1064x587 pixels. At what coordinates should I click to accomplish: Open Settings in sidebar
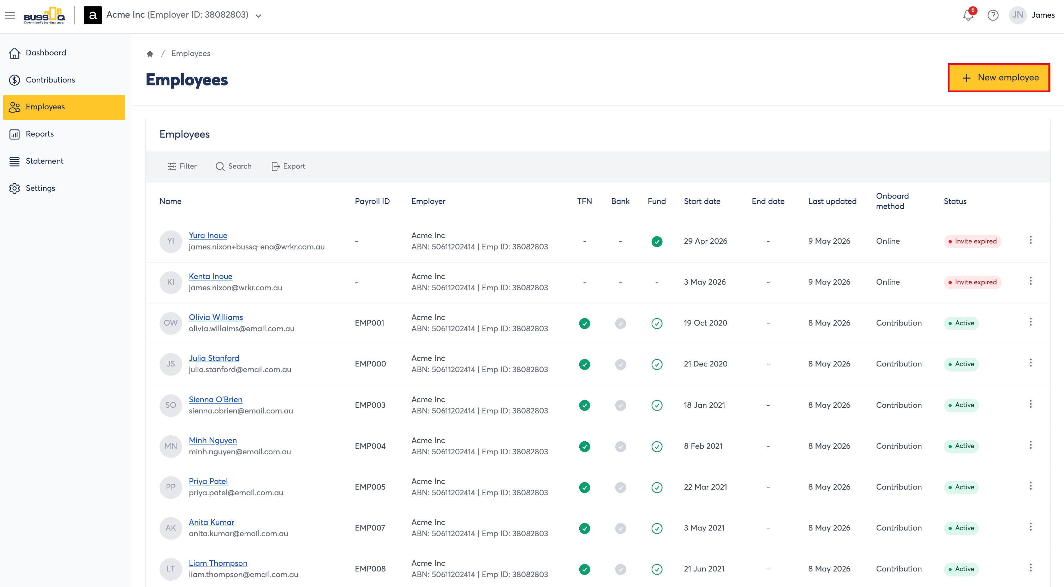pos(64,188)
